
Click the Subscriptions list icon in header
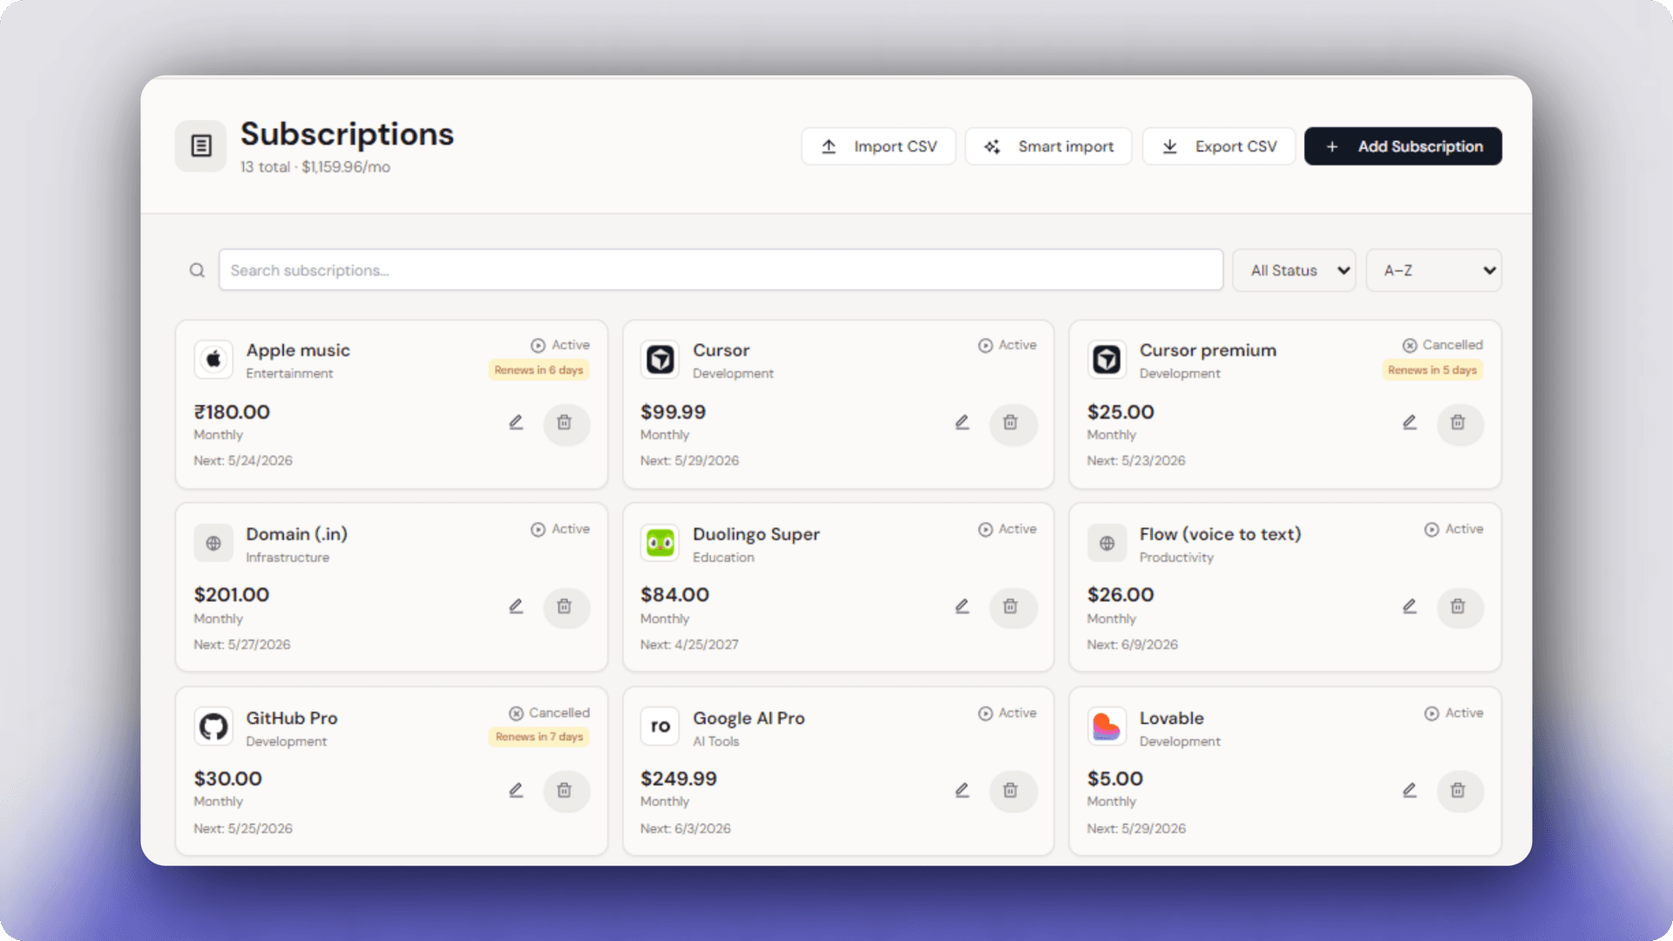[201, 146]
